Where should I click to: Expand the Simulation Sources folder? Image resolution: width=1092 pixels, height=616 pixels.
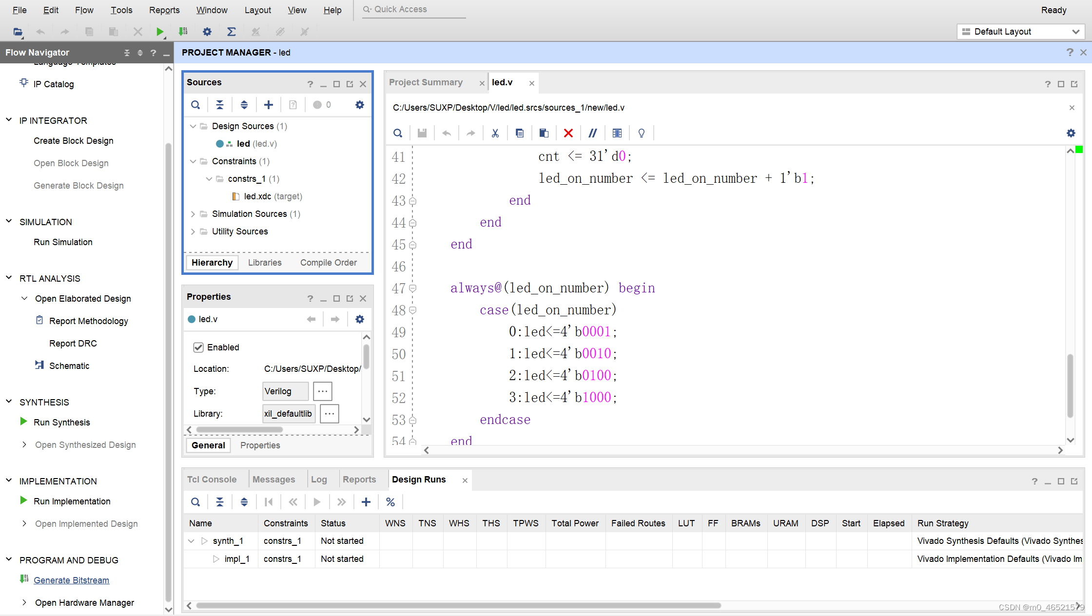pyautogui.click(x=193, y=214)
